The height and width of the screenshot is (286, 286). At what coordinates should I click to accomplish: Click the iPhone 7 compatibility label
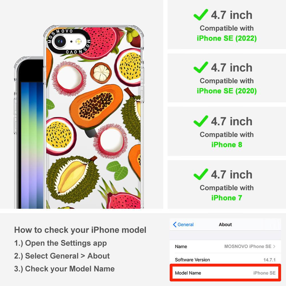tap(227, 198)
